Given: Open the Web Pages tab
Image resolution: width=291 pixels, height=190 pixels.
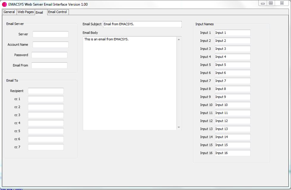Looking at the screenshot, I should (26, 12).
